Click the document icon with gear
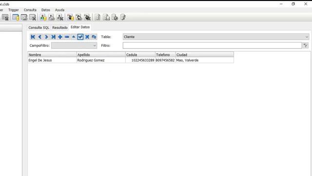 click(115, 18)
